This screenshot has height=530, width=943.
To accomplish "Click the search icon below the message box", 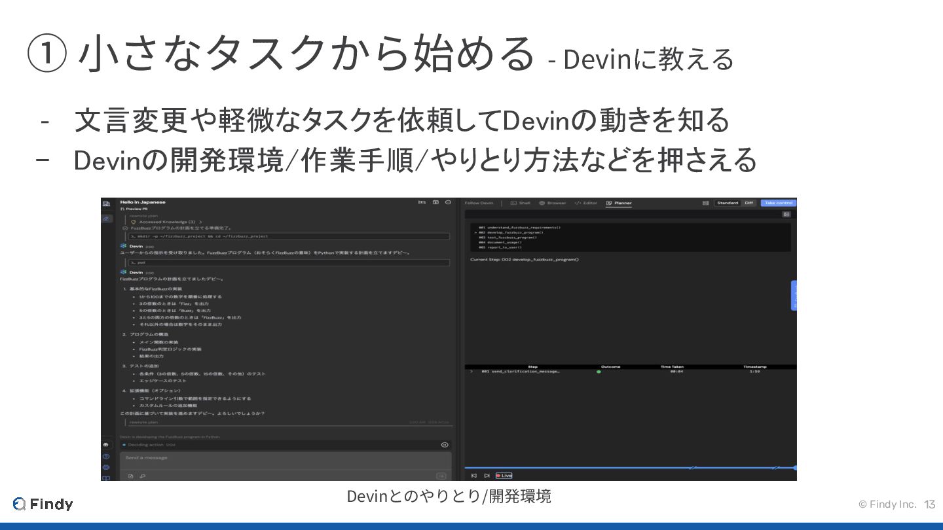I will pyautogui.click(x=142, y=476).
